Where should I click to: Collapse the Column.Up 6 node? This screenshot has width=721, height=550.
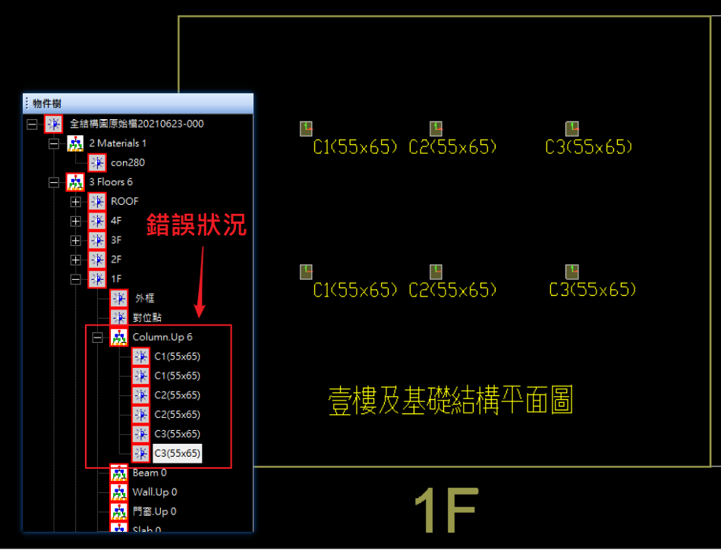pos(97,338)
